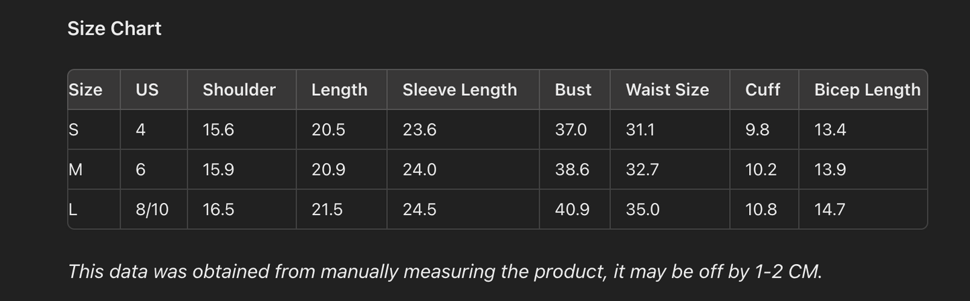Select the 8/10 US size cell
Screen dimensions: 970x301
coord(152,209)
